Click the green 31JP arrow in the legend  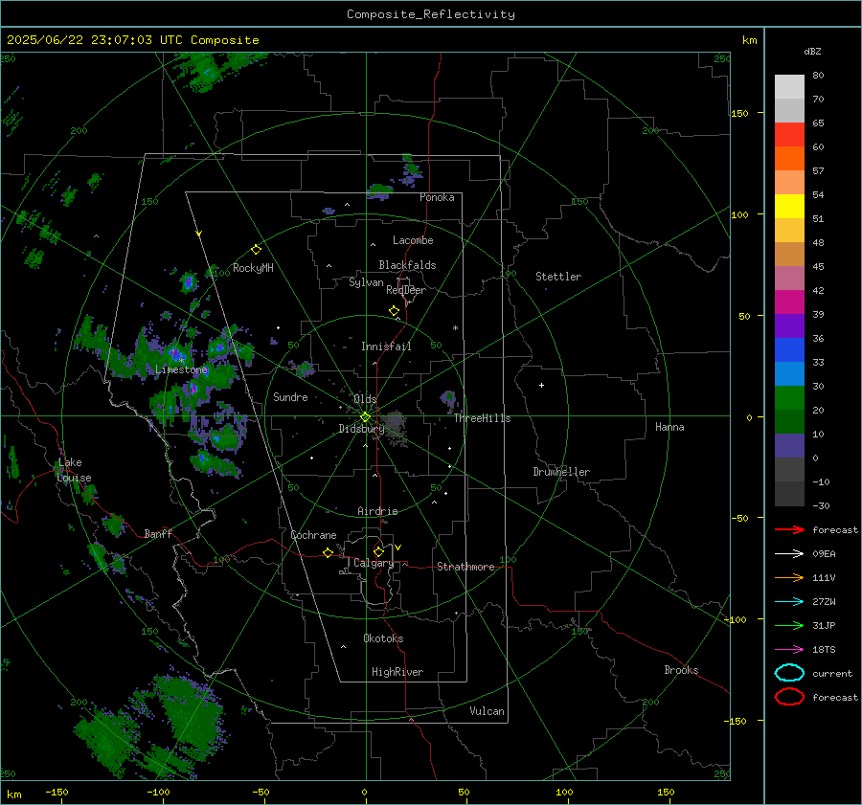coord(789,625)
